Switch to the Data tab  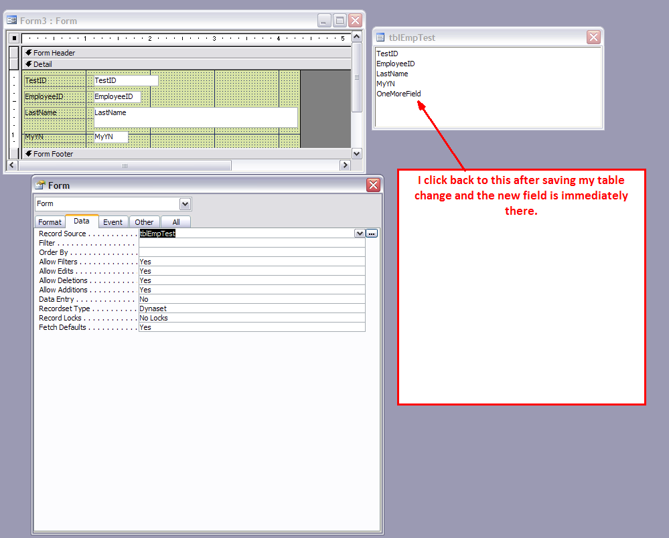click(x=82, y=221)
